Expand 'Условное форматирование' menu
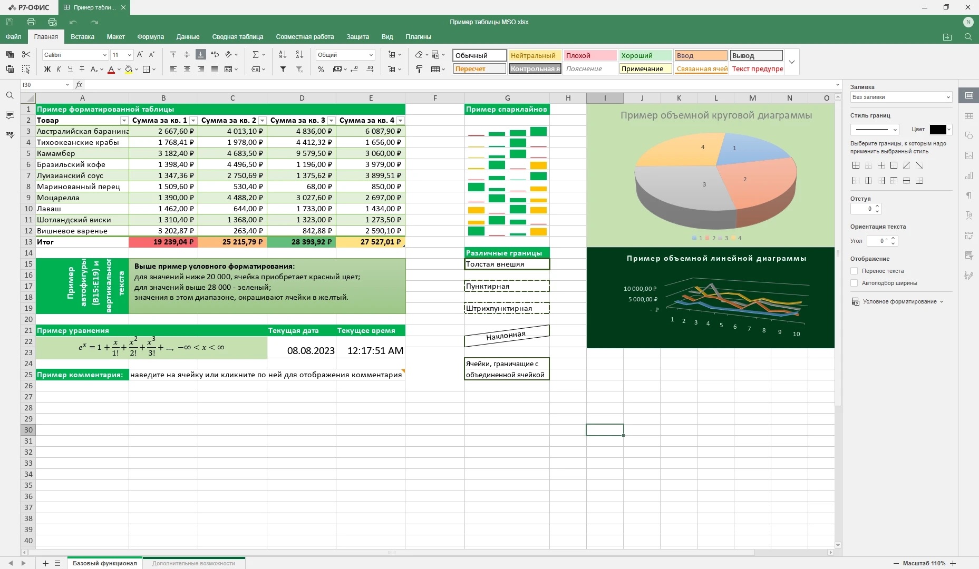979x569 pixels. point(897,302)
